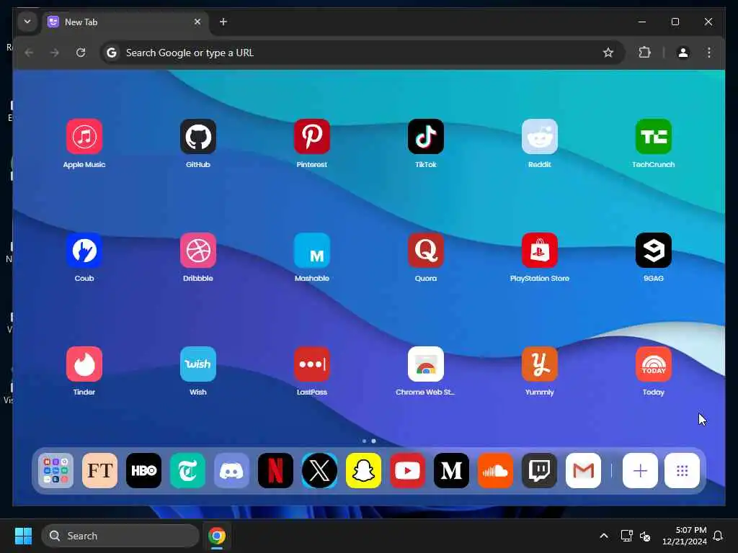Go back to the previous page
The image size is (738, 553).
29,53
